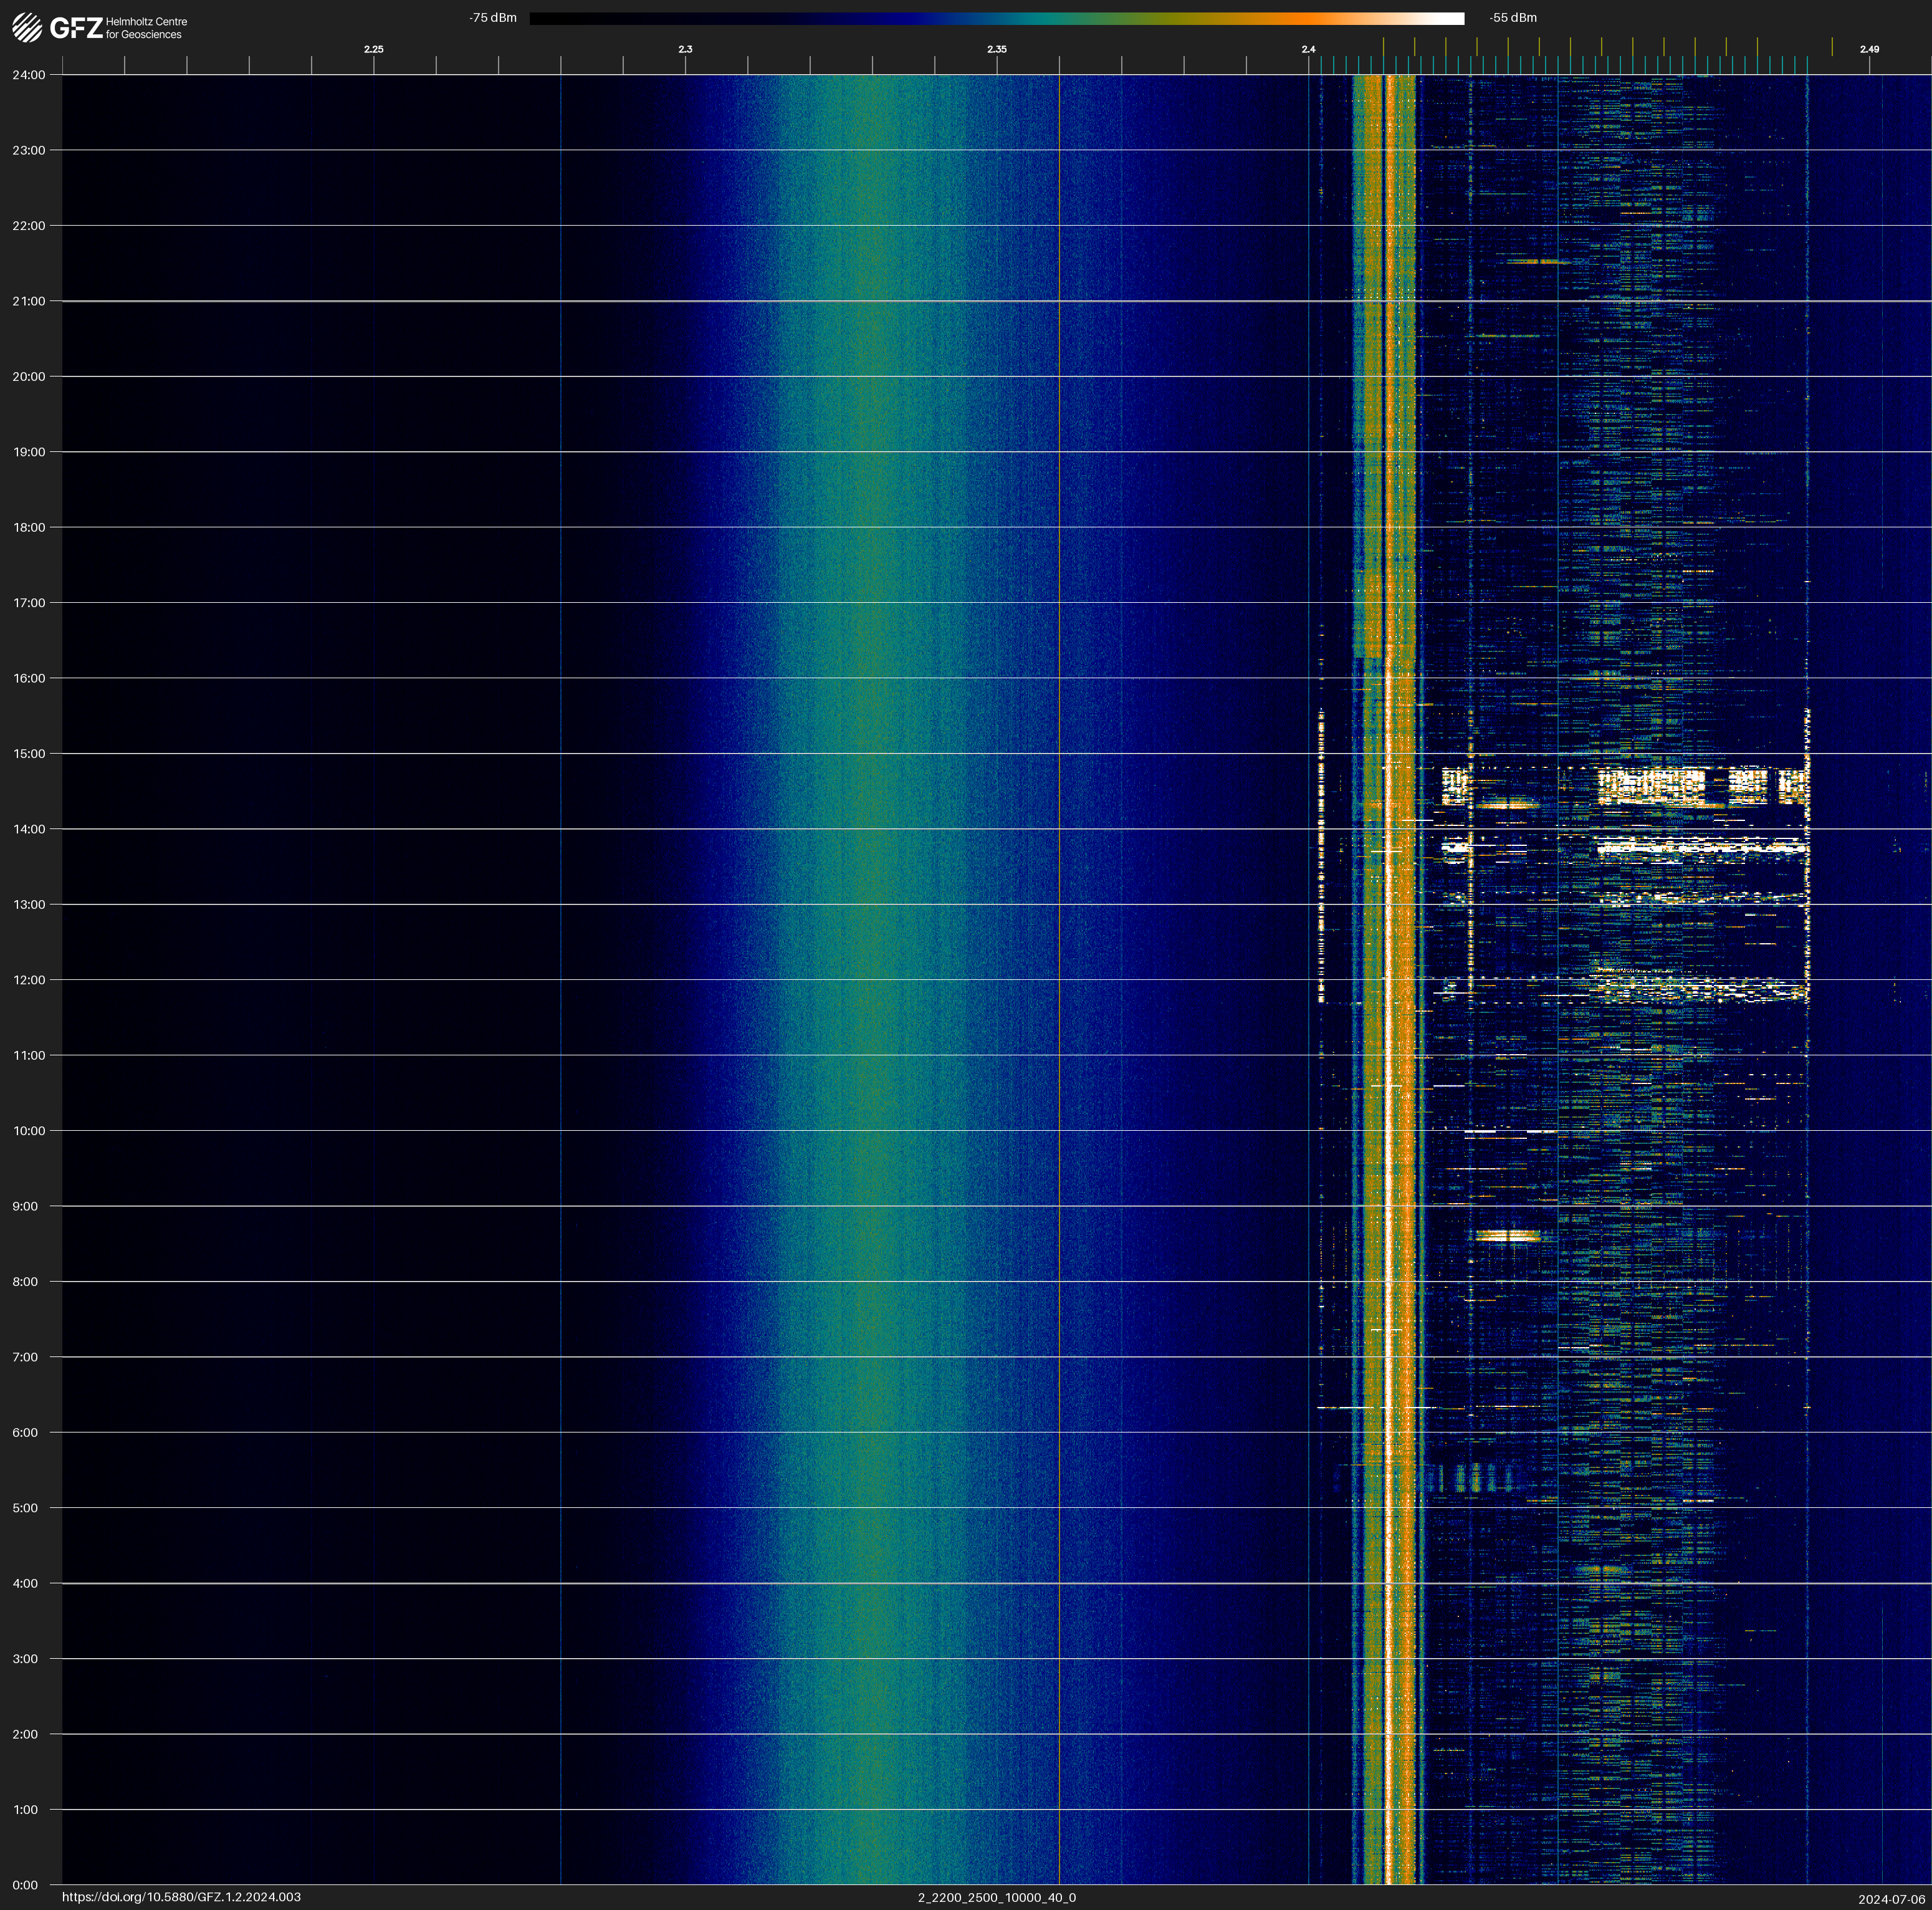Click the GFZ striped circle logo icon
Screen dimensions: 1932x1910
tap(27, 28)
